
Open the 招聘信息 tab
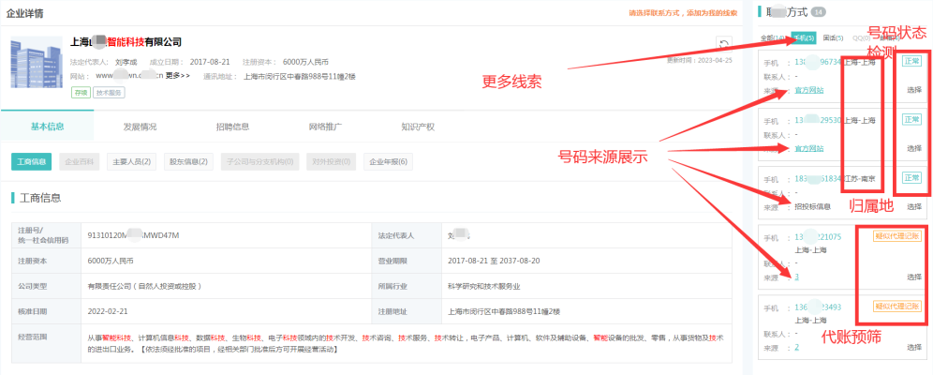(x=232, y=126)
